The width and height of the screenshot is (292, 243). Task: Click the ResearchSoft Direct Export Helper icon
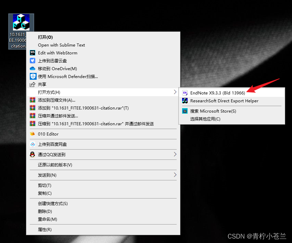pyautogui.click(x=185, y=101)
